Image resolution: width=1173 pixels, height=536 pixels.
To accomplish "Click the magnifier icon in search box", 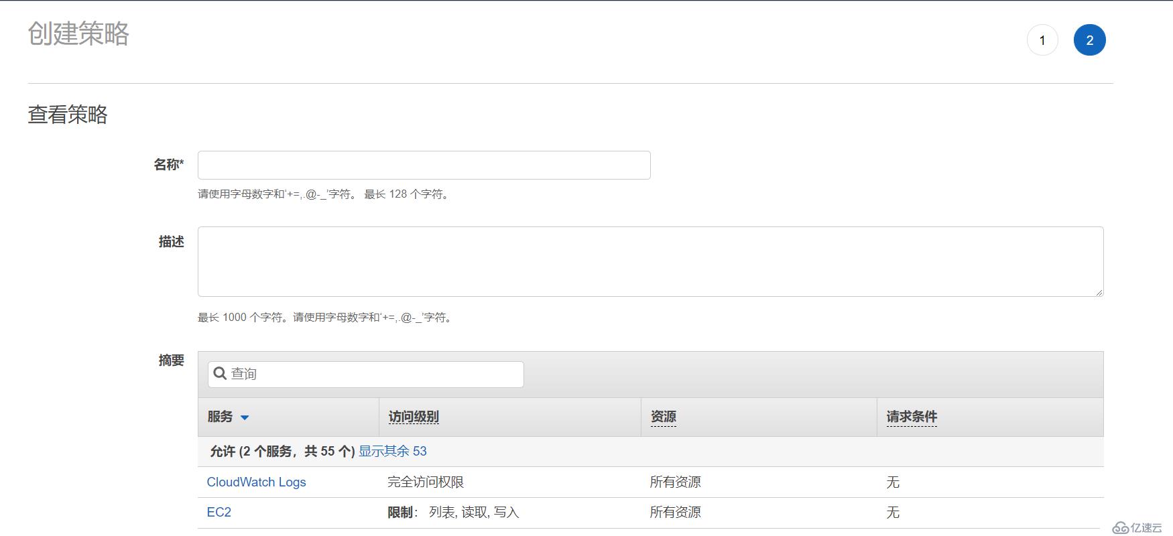I will (220, 373).
